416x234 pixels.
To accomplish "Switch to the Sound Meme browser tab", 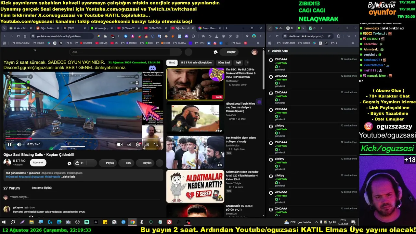I will pyautogui.click(x=209, y=28).
